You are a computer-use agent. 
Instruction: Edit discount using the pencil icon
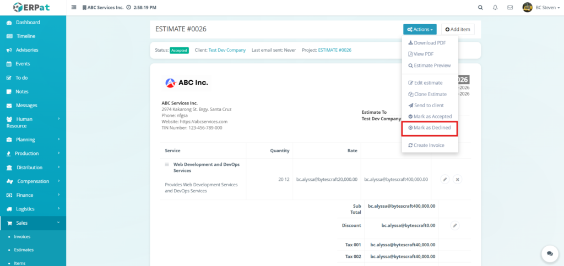pyautogui.click(x=455, y=225)
